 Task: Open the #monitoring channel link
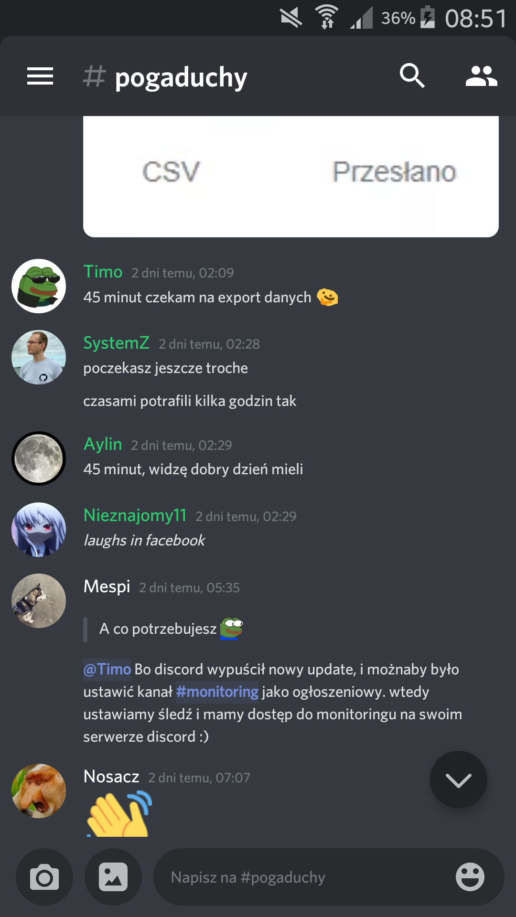tap(217, 692)
